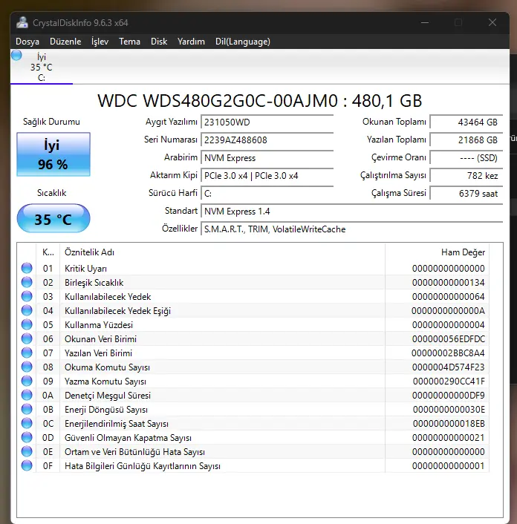Click raw value 000000000018EB
This screenshot has width=517, height=524.
coord(449,423)
